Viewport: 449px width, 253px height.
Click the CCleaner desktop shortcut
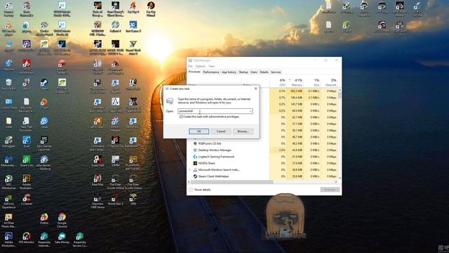coord(27,200)
